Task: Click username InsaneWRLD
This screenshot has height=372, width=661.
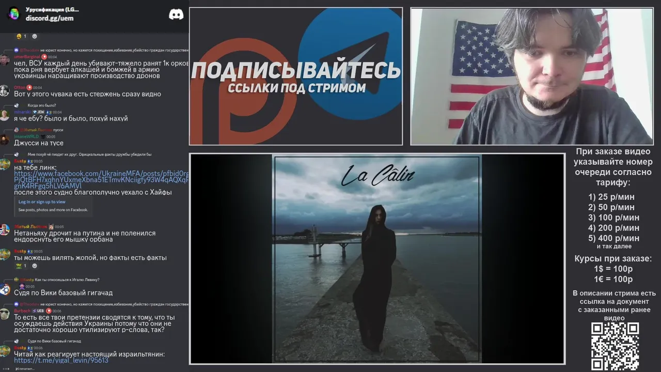Action: pos(26,136)
